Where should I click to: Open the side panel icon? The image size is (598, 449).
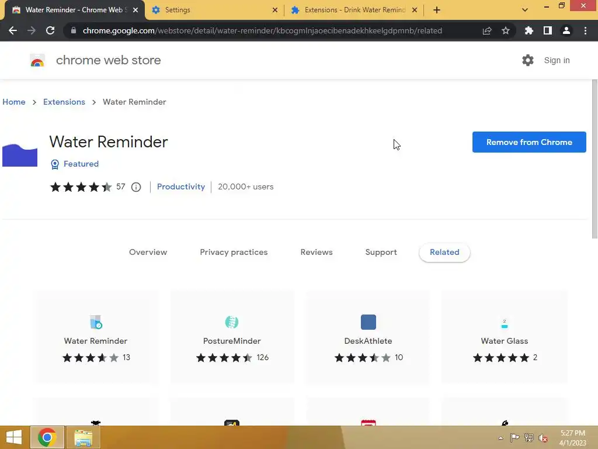[x=548, y=30]
